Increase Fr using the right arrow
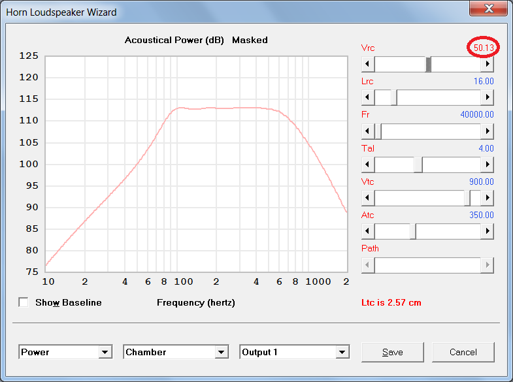513x382 pixels. pos(487,131)
